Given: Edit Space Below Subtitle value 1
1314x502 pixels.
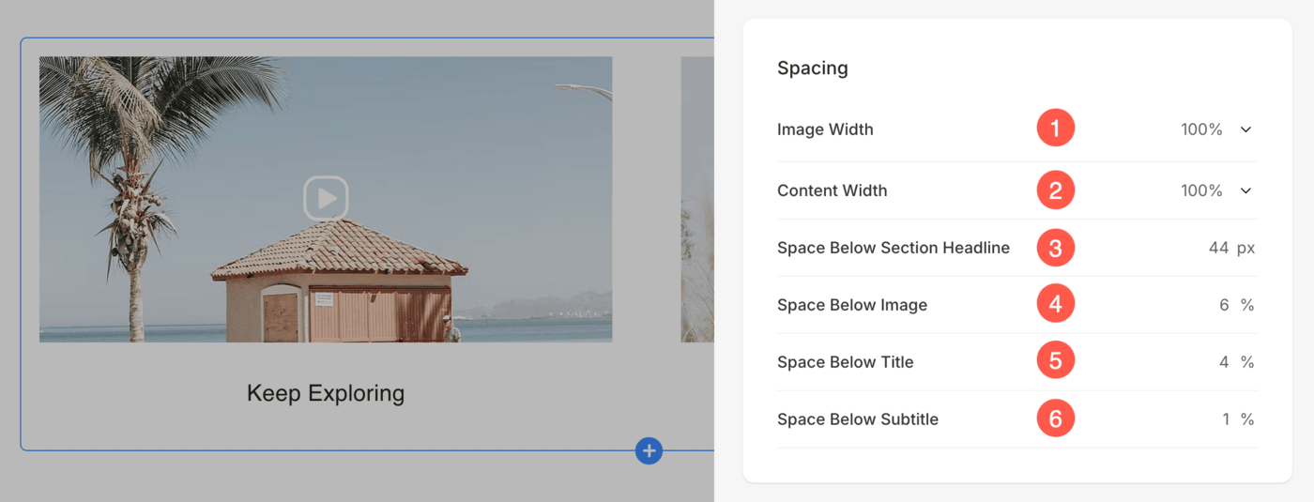Looking at the screenshot, I should (x=1226, y=419).
